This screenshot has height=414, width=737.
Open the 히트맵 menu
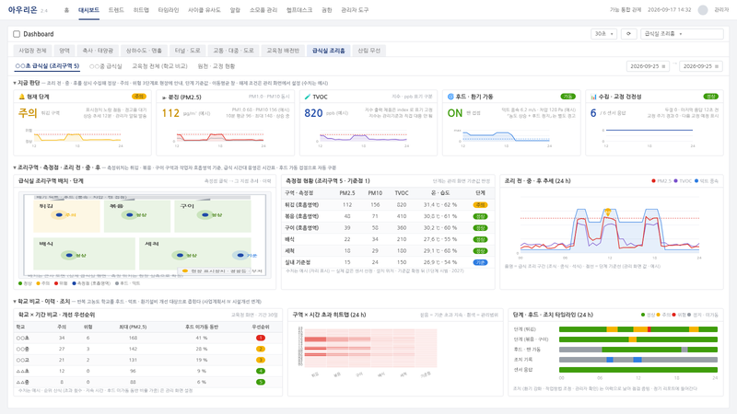pos(141,10)
